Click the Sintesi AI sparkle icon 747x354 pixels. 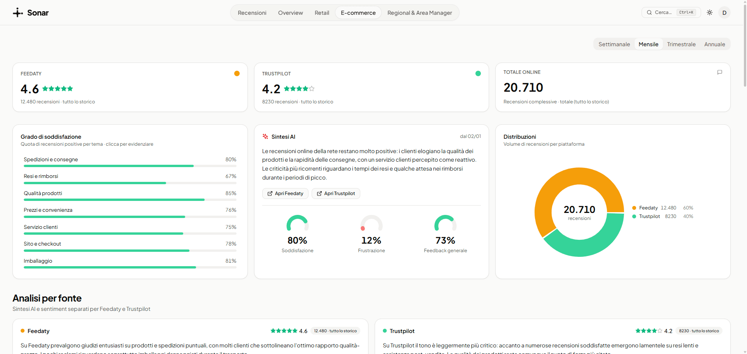pyautogui.click(x=265, y=136)
